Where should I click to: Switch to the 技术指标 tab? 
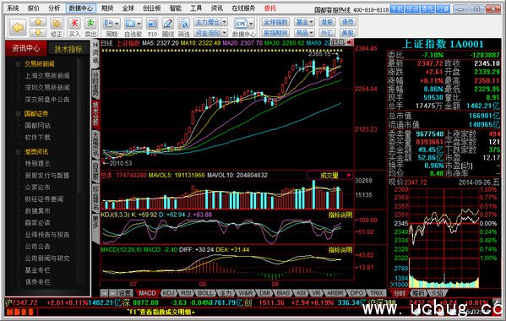(68, 49)
